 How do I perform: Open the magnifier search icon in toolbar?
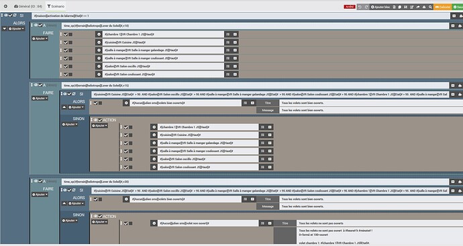(x=430, y=7)
